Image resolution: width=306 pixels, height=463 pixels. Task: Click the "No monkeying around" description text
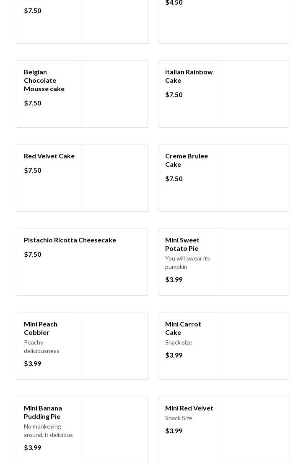pos(48,431)
